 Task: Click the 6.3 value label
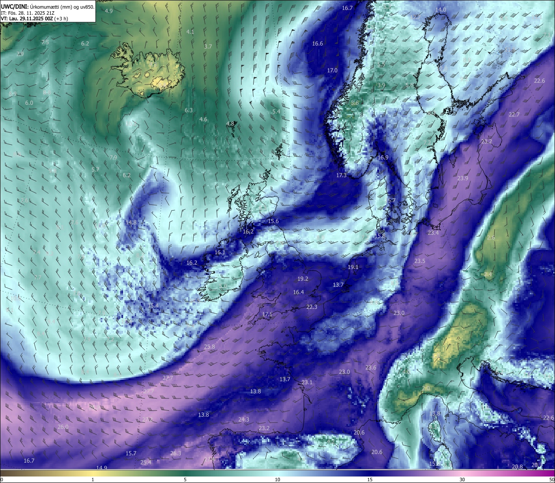coord(189,110)
